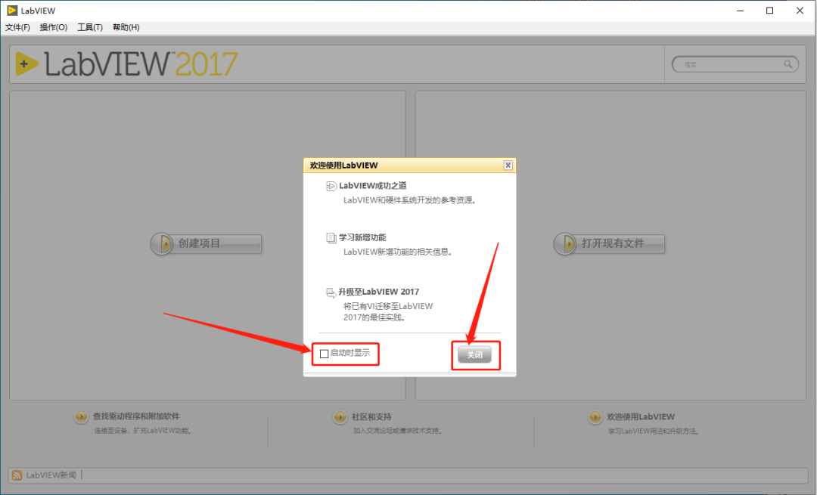
Task: Click the 关闭 button in dialog
Action: point(474,354)
